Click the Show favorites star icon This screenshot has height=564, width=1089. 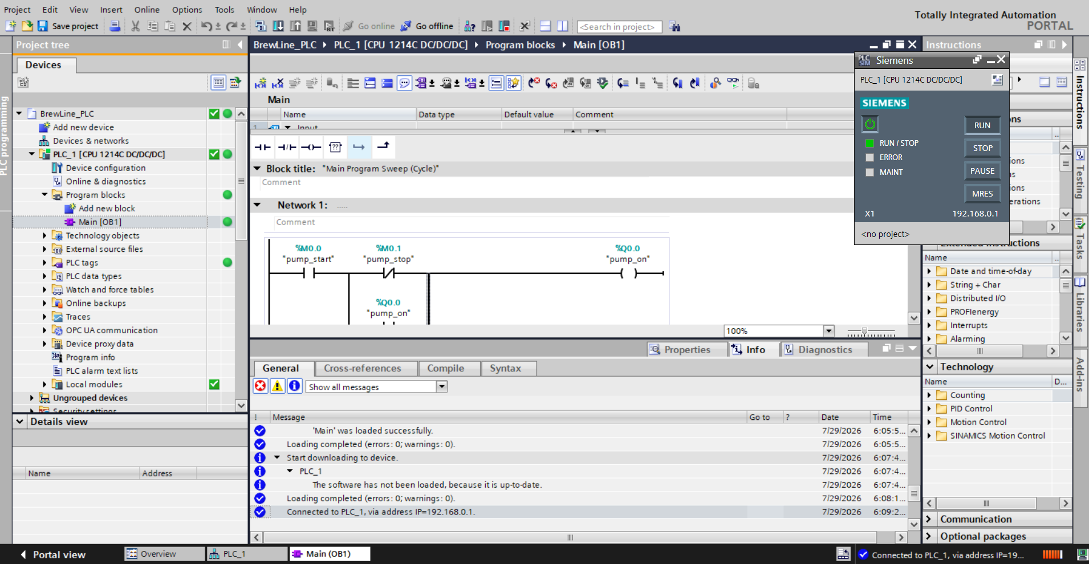pos(513,83)
